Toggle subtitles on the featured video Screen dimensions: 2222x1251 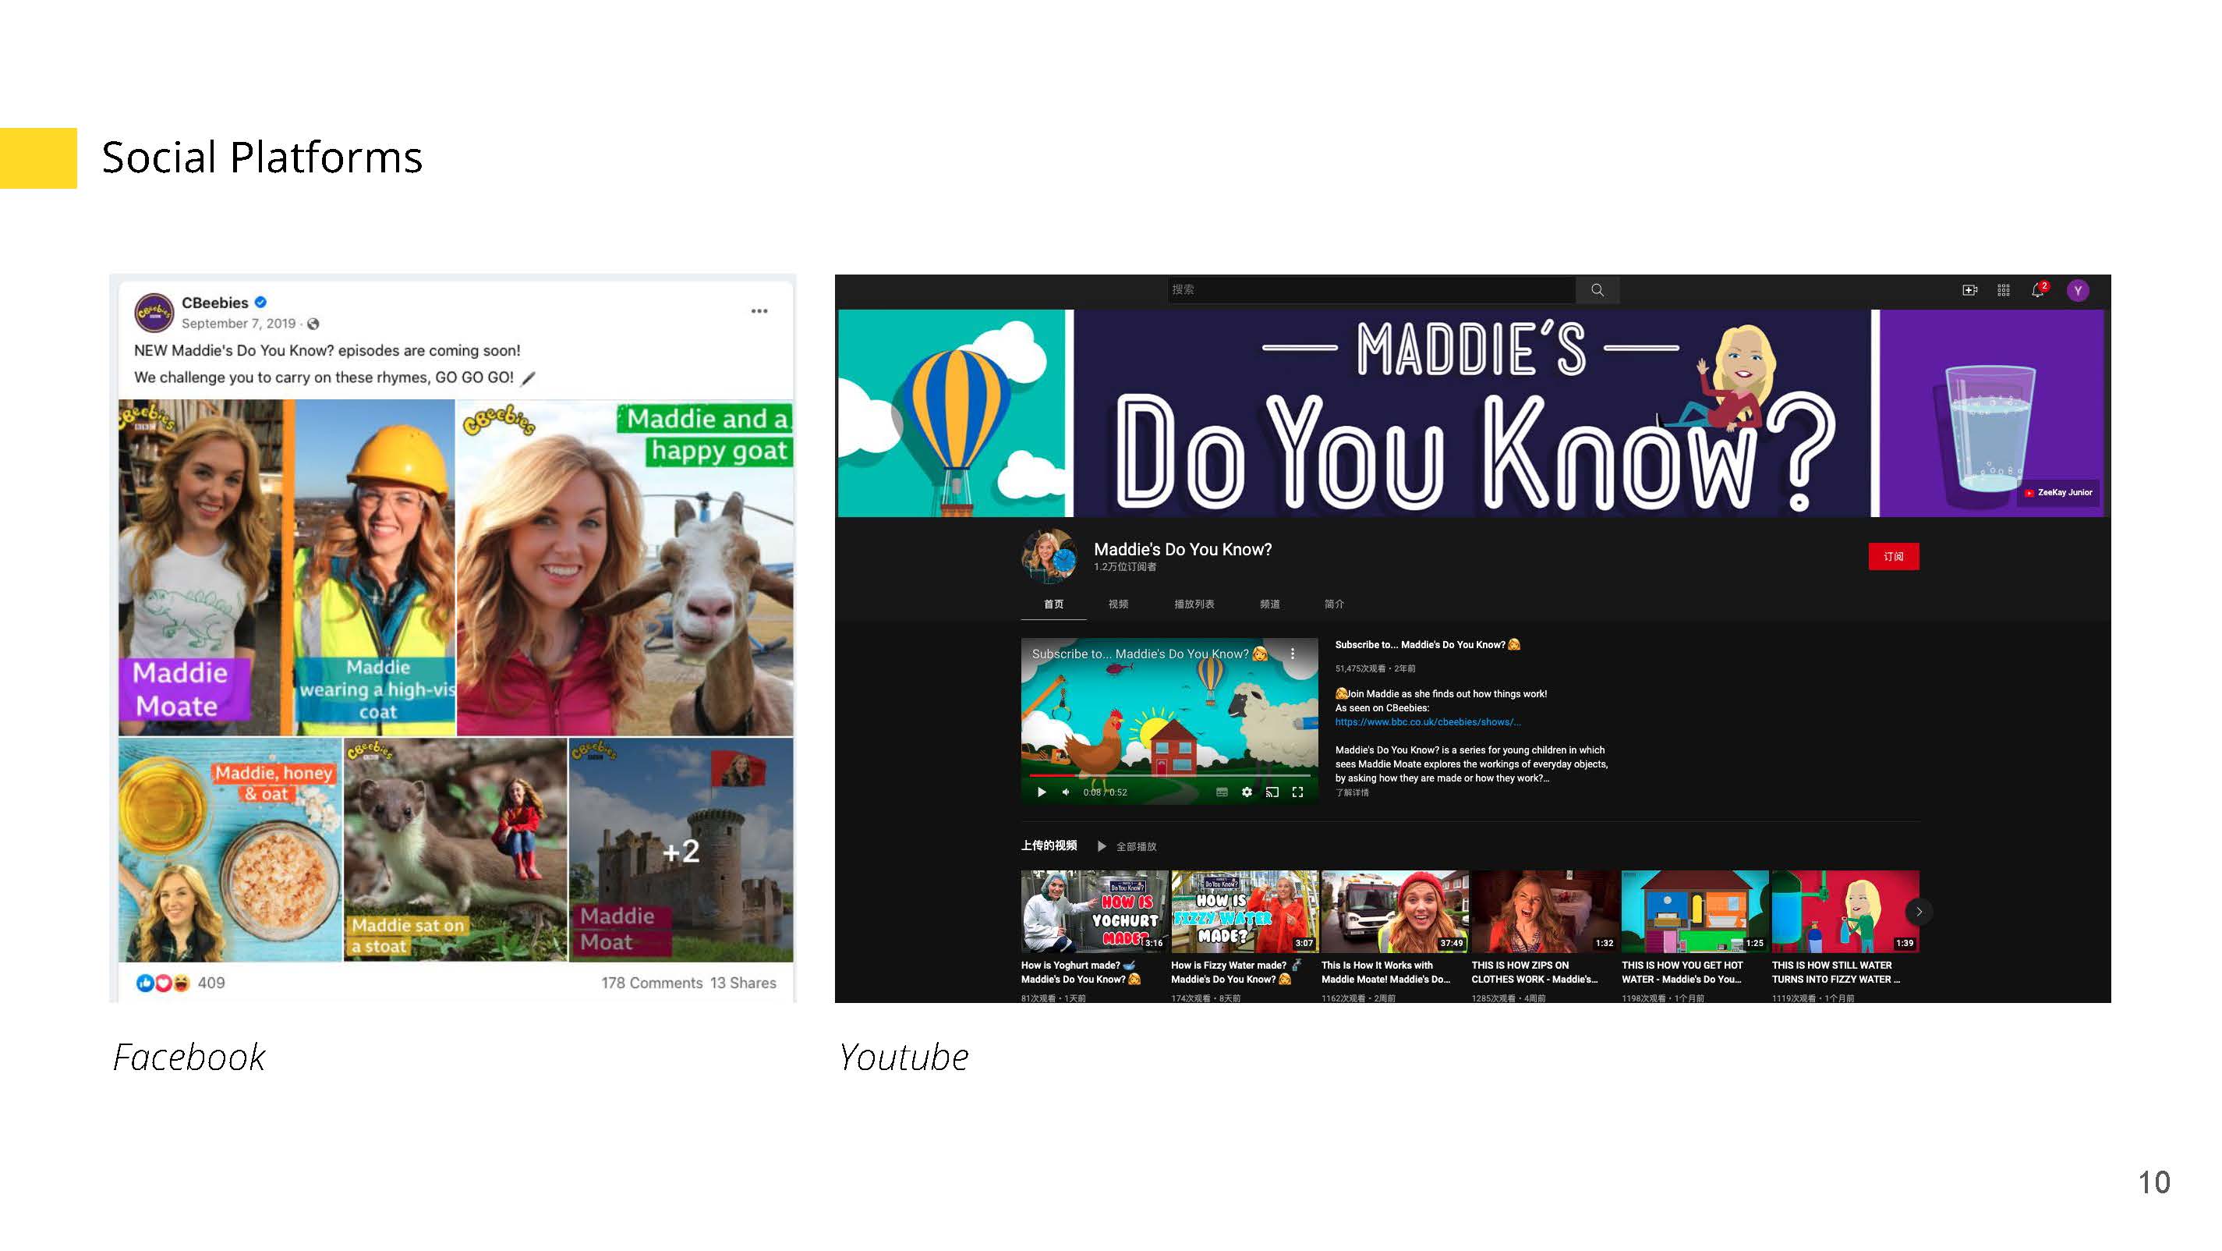point(1222,792)
